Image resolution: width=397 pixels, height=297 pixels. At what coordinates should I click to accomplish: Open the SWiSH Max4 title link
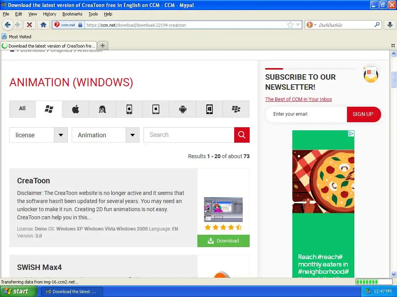point(39,267)
